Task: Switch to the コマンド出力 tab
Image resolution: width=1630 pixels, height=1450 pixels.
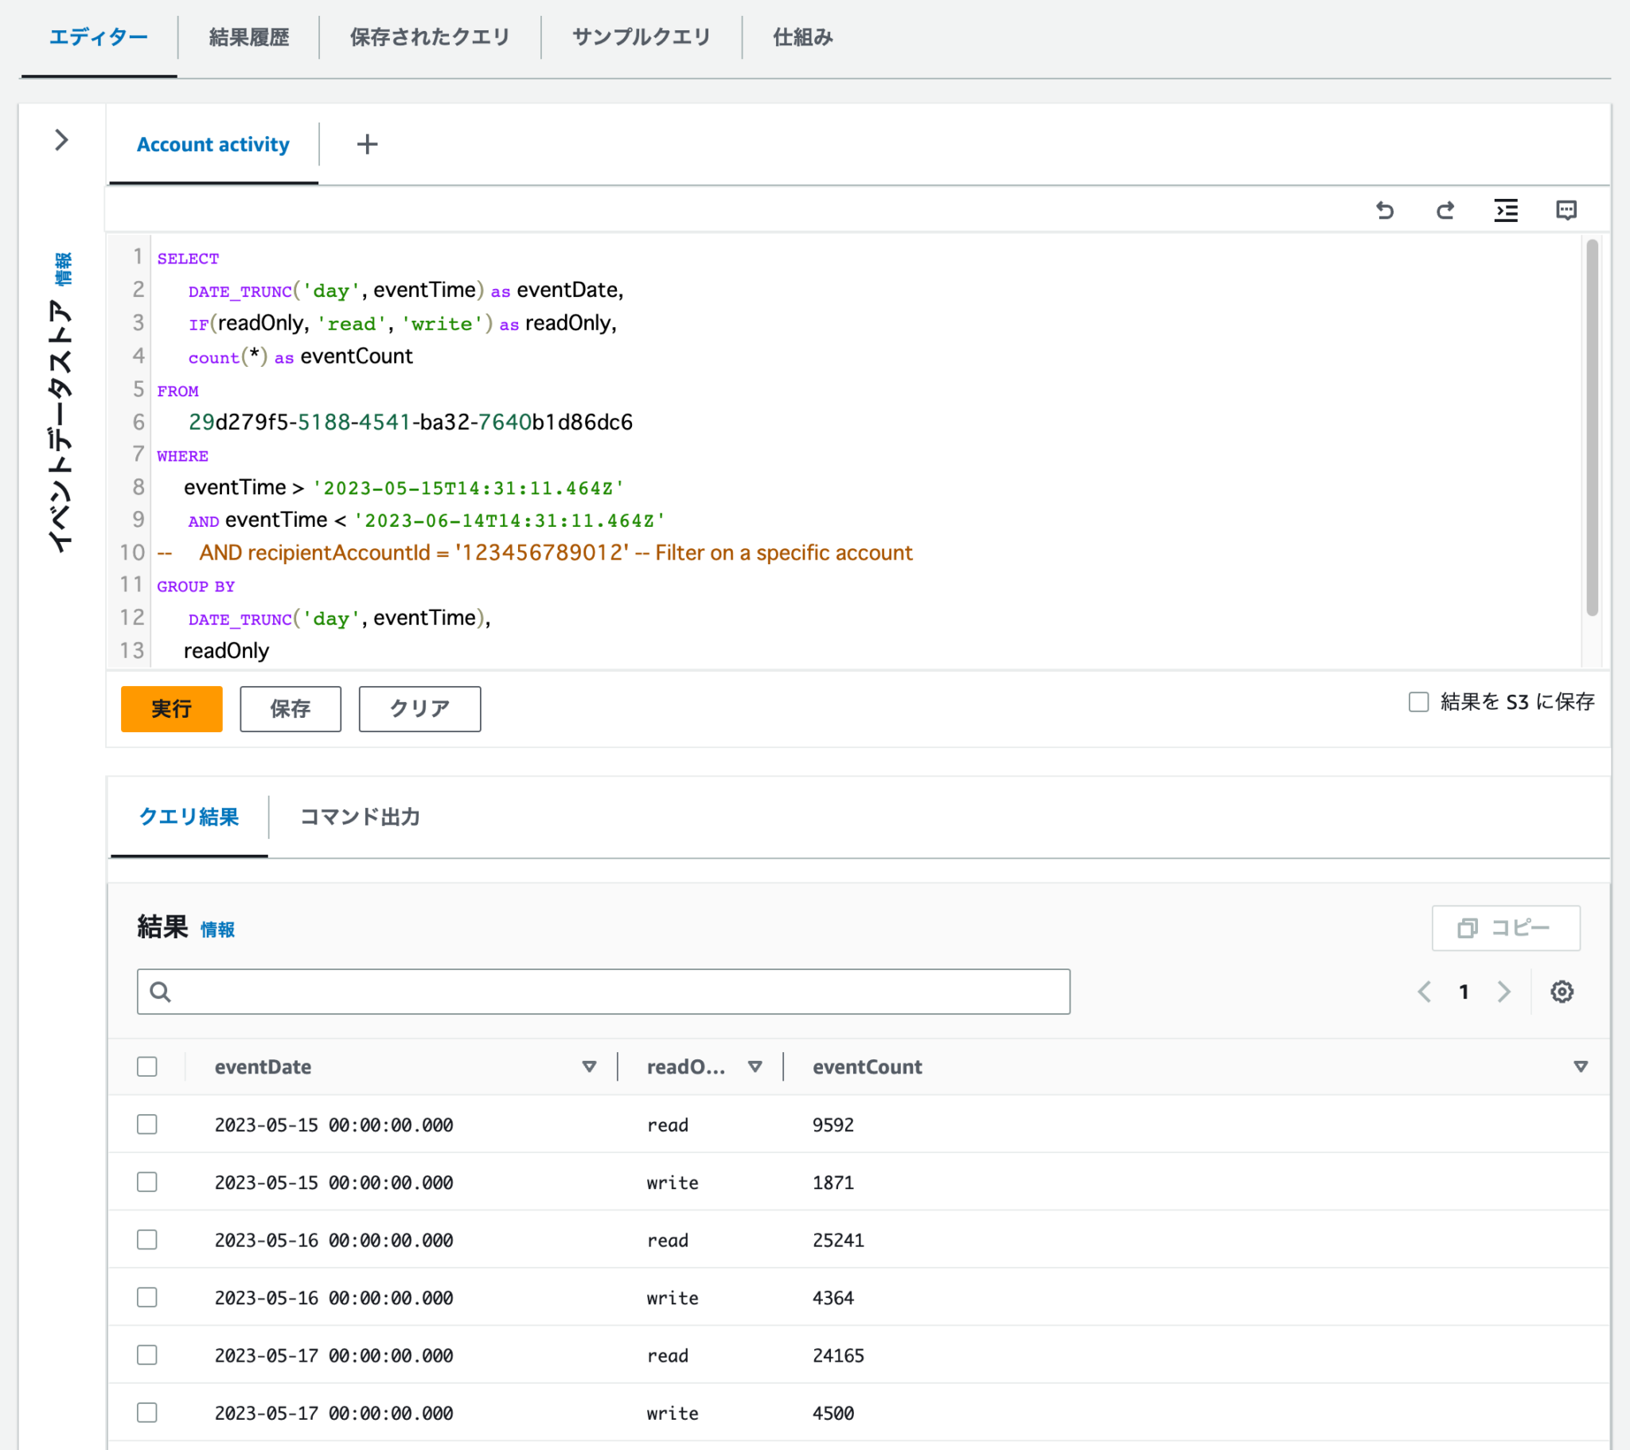Action: tap(360, 817)
